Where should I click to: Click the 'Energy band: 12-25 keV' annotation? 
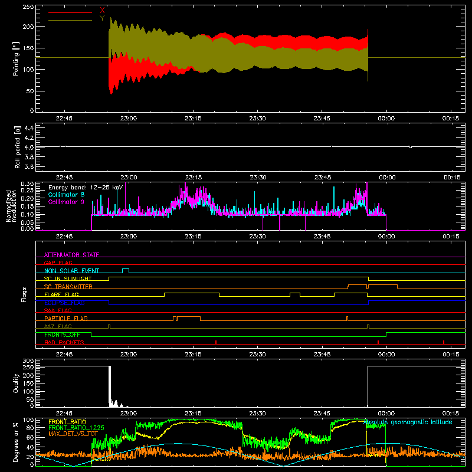pyautogui.click(x=86, y=188)
